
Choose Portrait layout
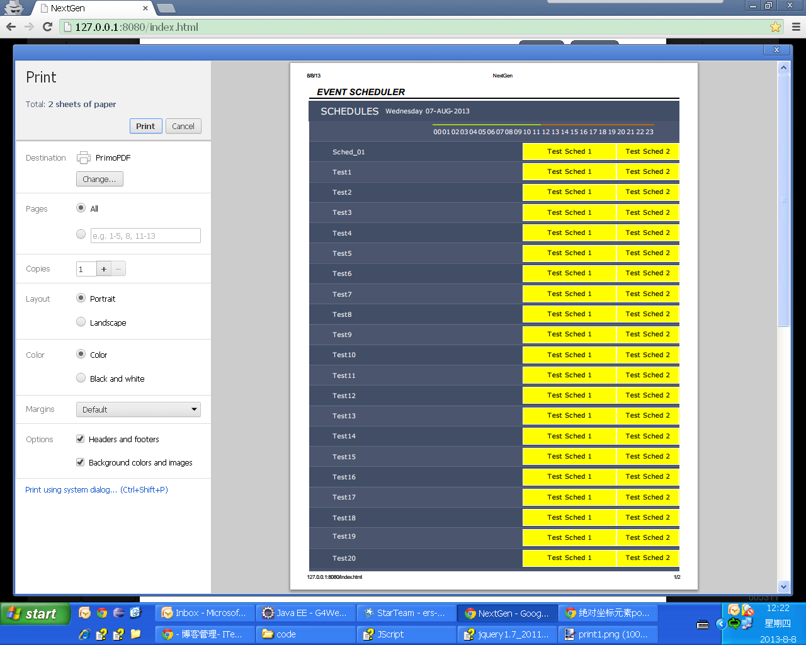pyautogui.click(x=81, y=298)
